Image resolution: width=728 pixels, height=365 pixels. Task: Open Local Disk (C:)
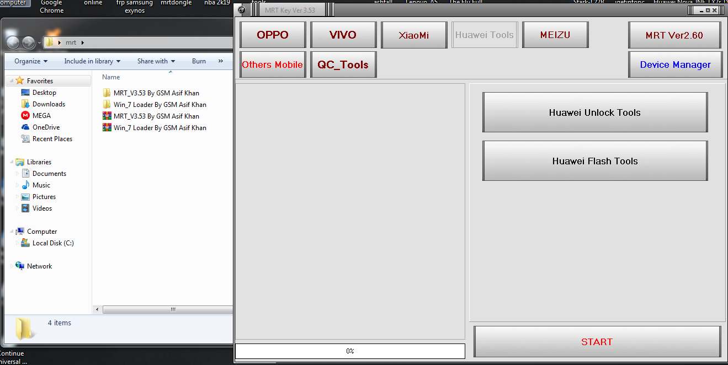53,243
